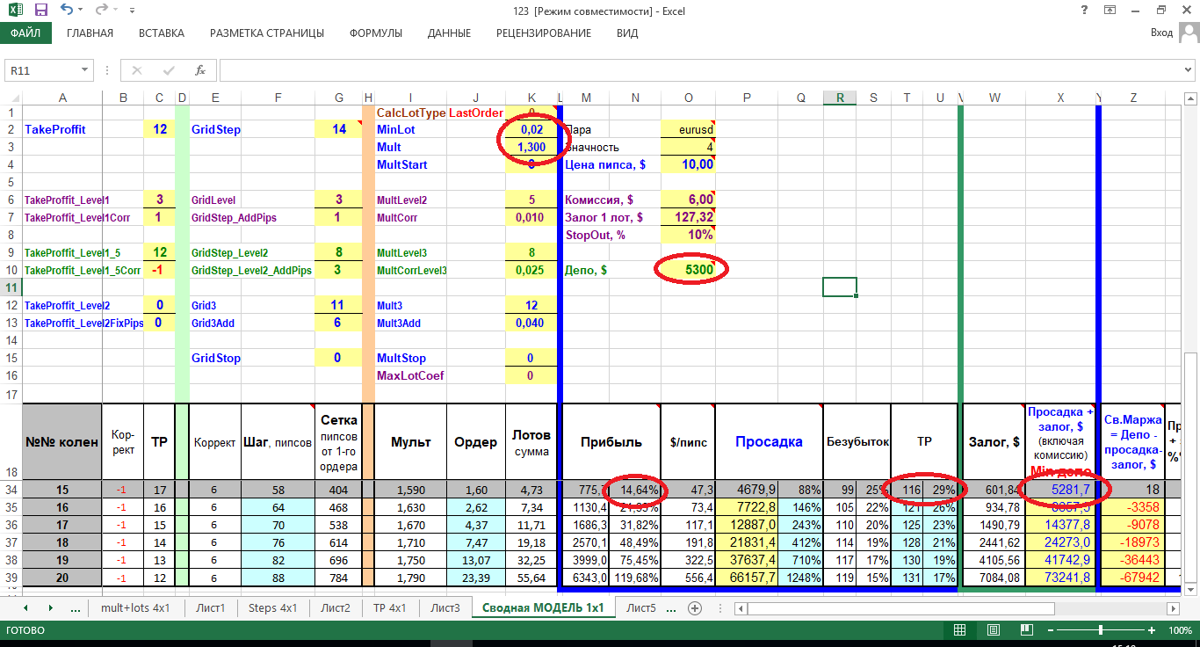The height and width of the screenshot is (647, 1200).
Task: Switch to the Лист3 sheet tab
Action: 445,607
